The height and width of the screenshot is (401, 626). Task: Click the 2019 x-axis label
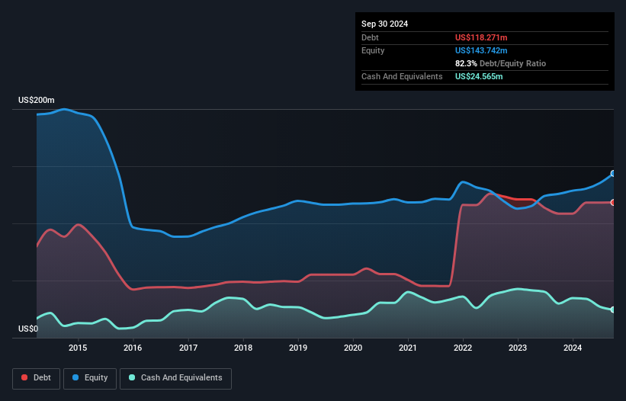[298, 348]
